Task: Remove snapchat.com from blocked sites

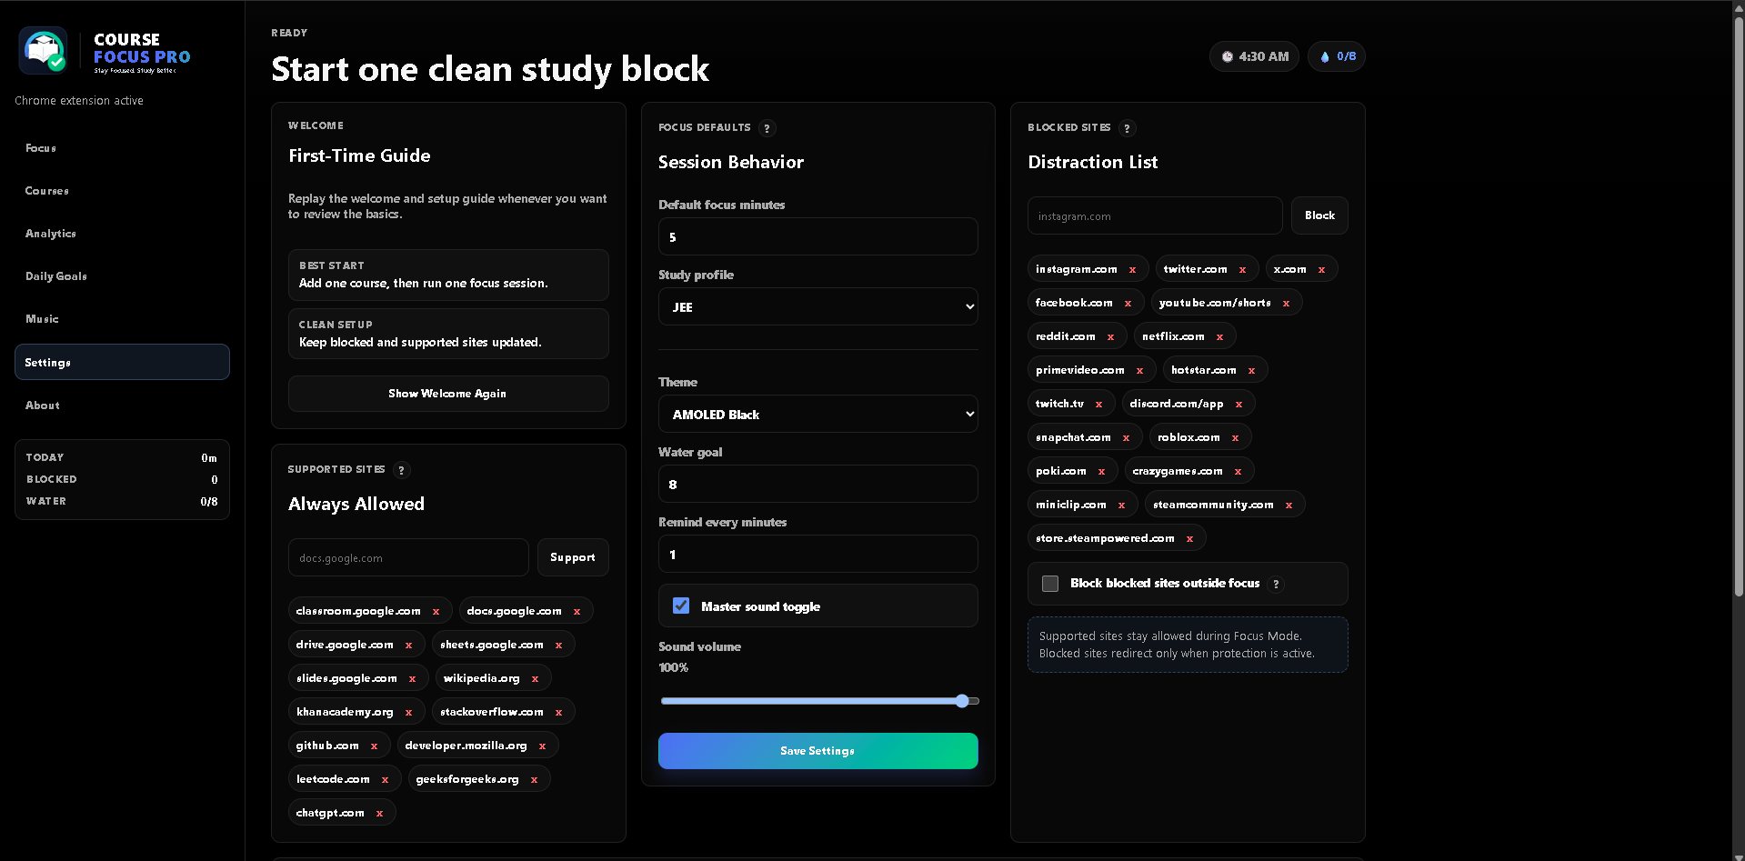Action: 1126,438
